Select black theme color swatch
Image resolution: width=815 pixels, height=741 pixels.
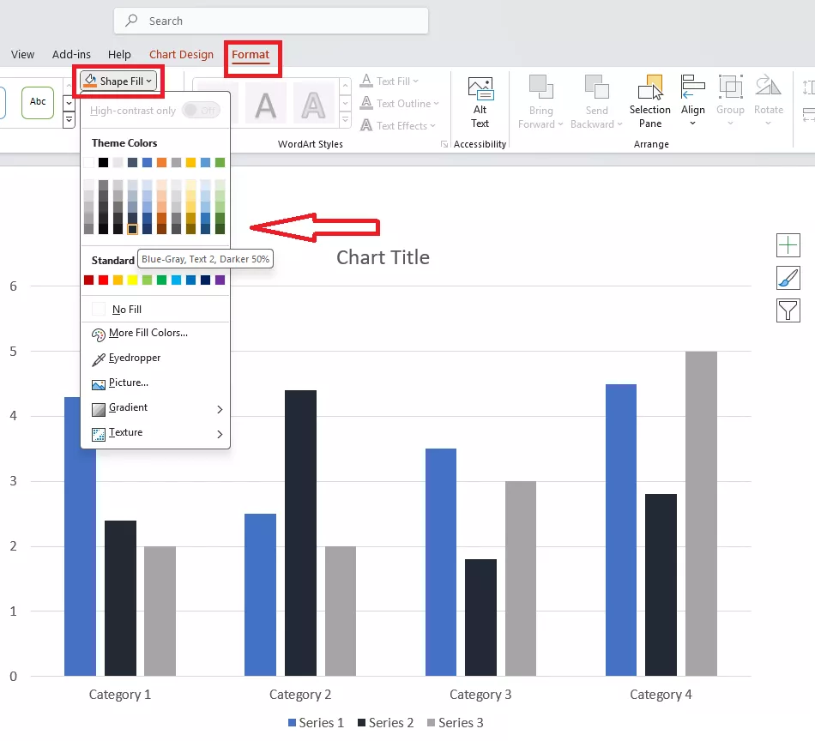click(x=104, y=163)
